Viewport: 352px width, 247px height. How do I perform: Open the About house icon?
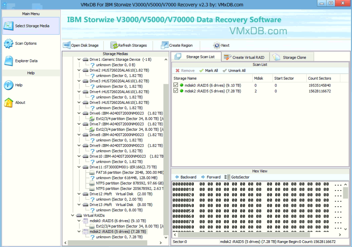(x=8, y=102)
